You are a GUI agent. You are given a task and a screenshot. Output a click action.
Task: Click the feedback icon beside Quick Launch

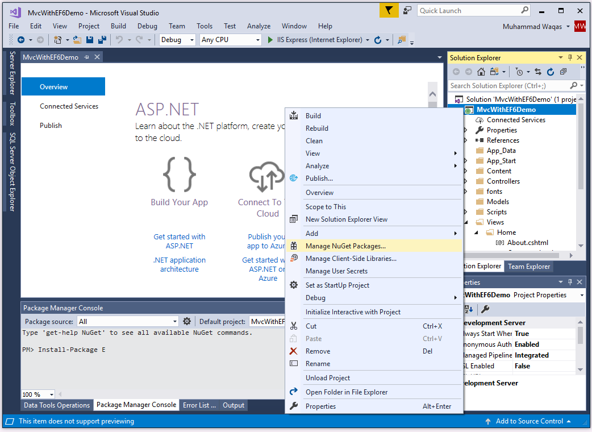point(407,10)
